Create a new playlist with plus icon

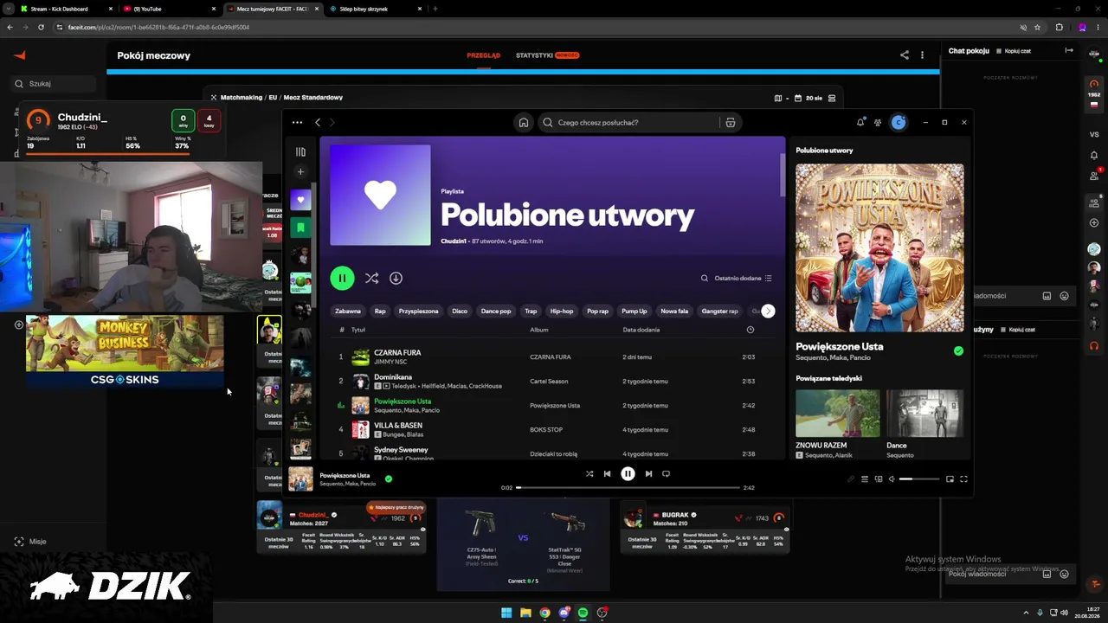point(300,172)
